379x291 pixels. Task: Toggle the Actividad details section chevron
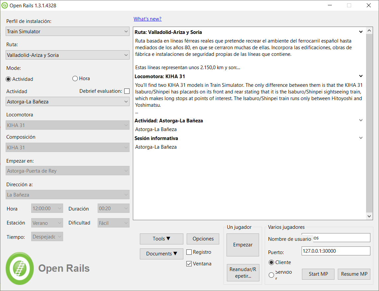[361, 120]
